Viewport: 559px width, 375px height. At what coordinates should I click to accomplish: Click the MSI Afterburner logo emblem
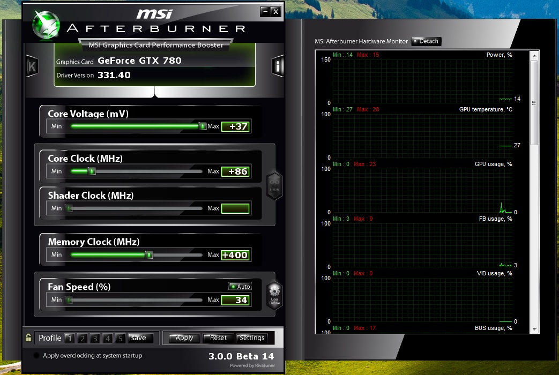[46, 25]
